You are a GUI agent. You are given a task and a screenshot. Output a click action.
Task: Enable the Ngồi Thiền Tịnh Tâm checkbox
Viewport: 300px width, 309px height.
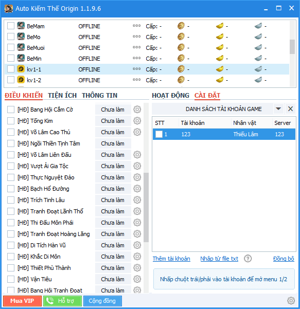[11, 143]
